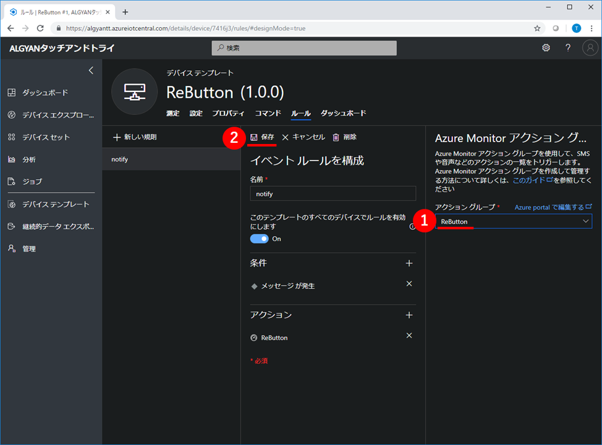Open デバイス エクスプローラー in sidebar

[51, 115]
